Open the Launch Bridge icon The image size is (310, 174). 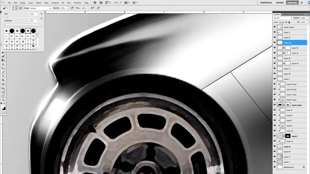click(95, 3)
